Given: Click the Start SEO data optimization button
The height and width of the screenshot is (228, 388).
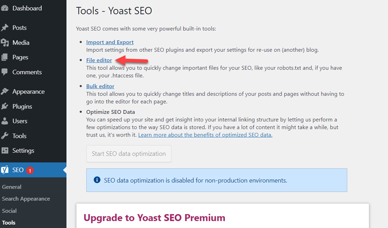Looking at the screenshot, I should pos(129,154).
